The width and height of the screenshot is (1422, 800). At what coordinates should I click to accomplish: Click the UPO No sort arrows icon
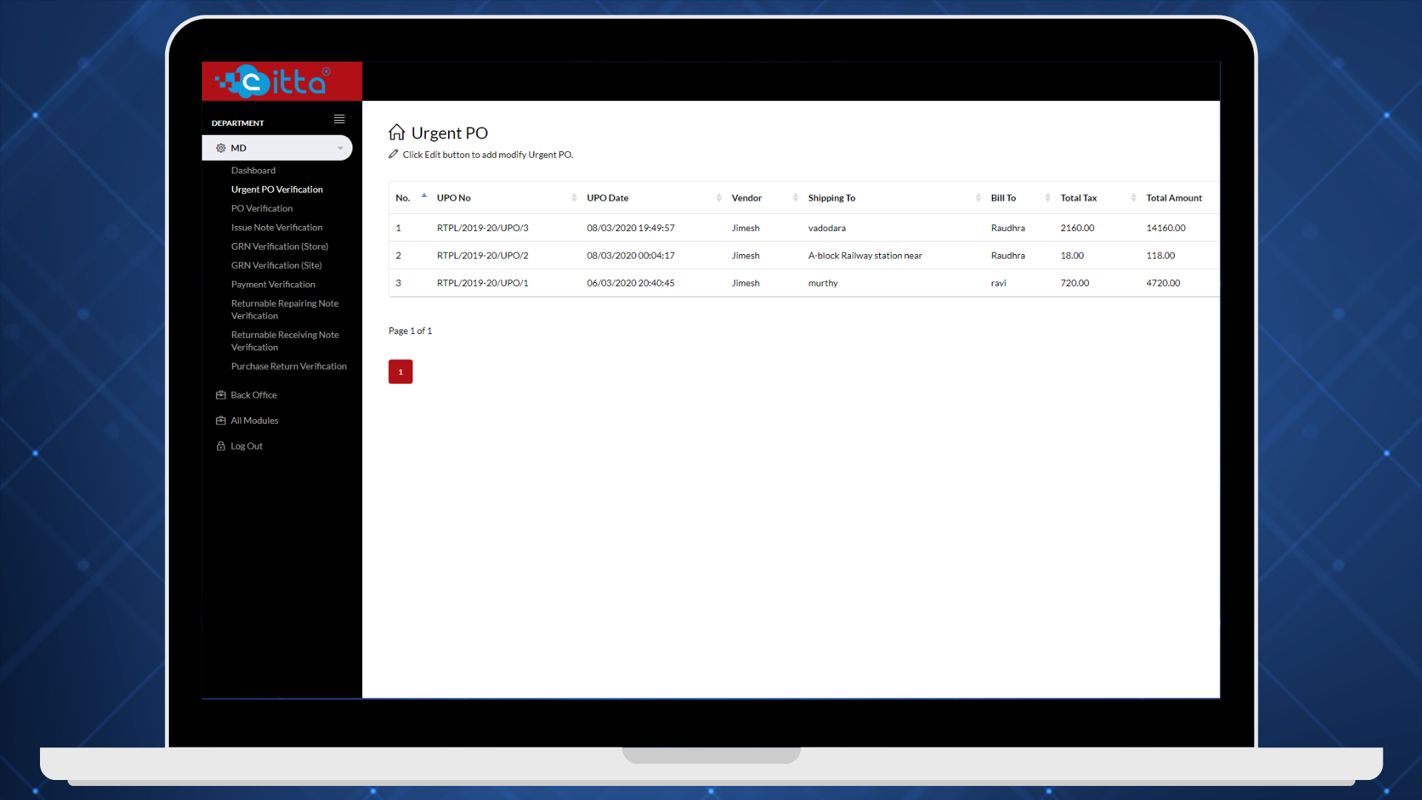(574, 198)
